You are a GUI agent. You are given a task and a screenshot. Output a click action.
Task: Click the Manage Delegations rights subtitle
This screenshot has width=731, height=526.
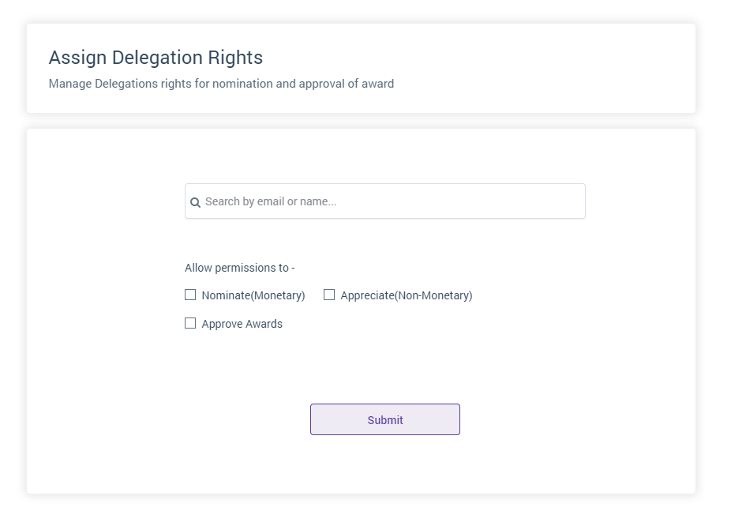[222, 84]
